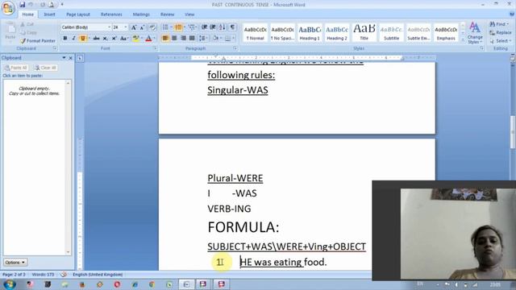Apply superscript formatting

(x=114, y=39)
